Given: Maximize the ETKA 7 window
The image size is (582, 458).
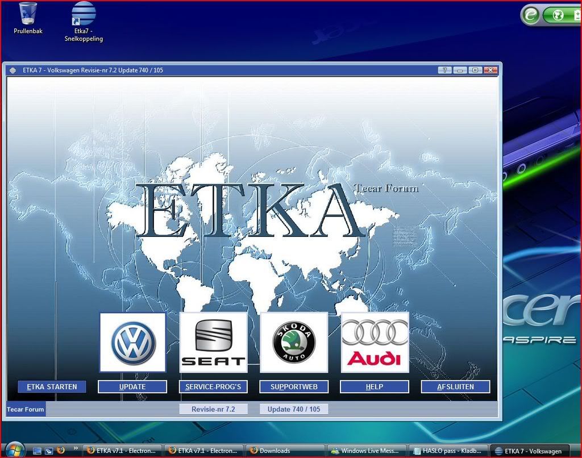Looking at the screenshot, I should pos(475,70).
